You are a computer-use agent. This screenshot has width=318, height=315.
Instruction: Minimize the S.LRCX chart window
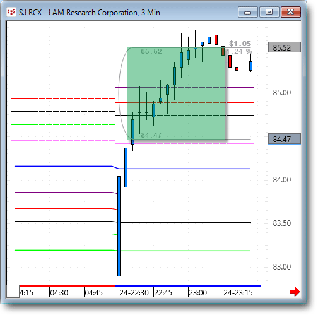tap(248, 12)
